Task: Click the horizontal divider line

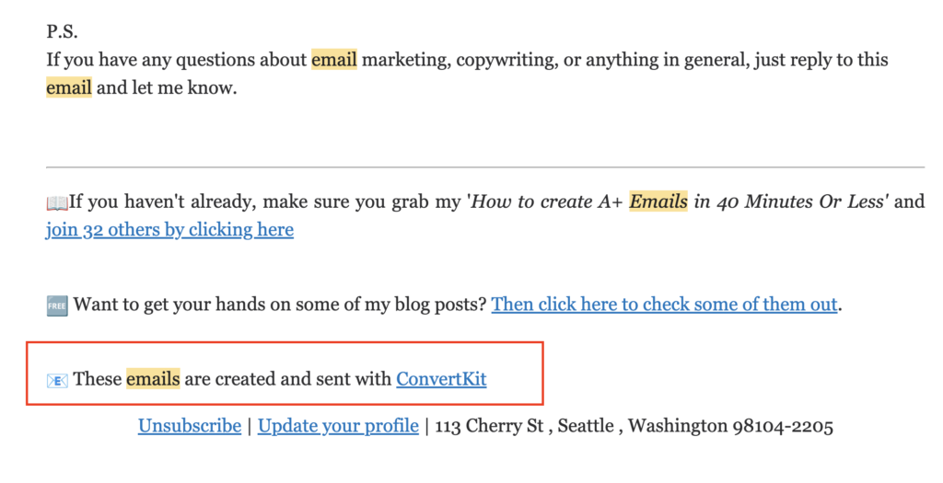Action: tap(485, 167)
